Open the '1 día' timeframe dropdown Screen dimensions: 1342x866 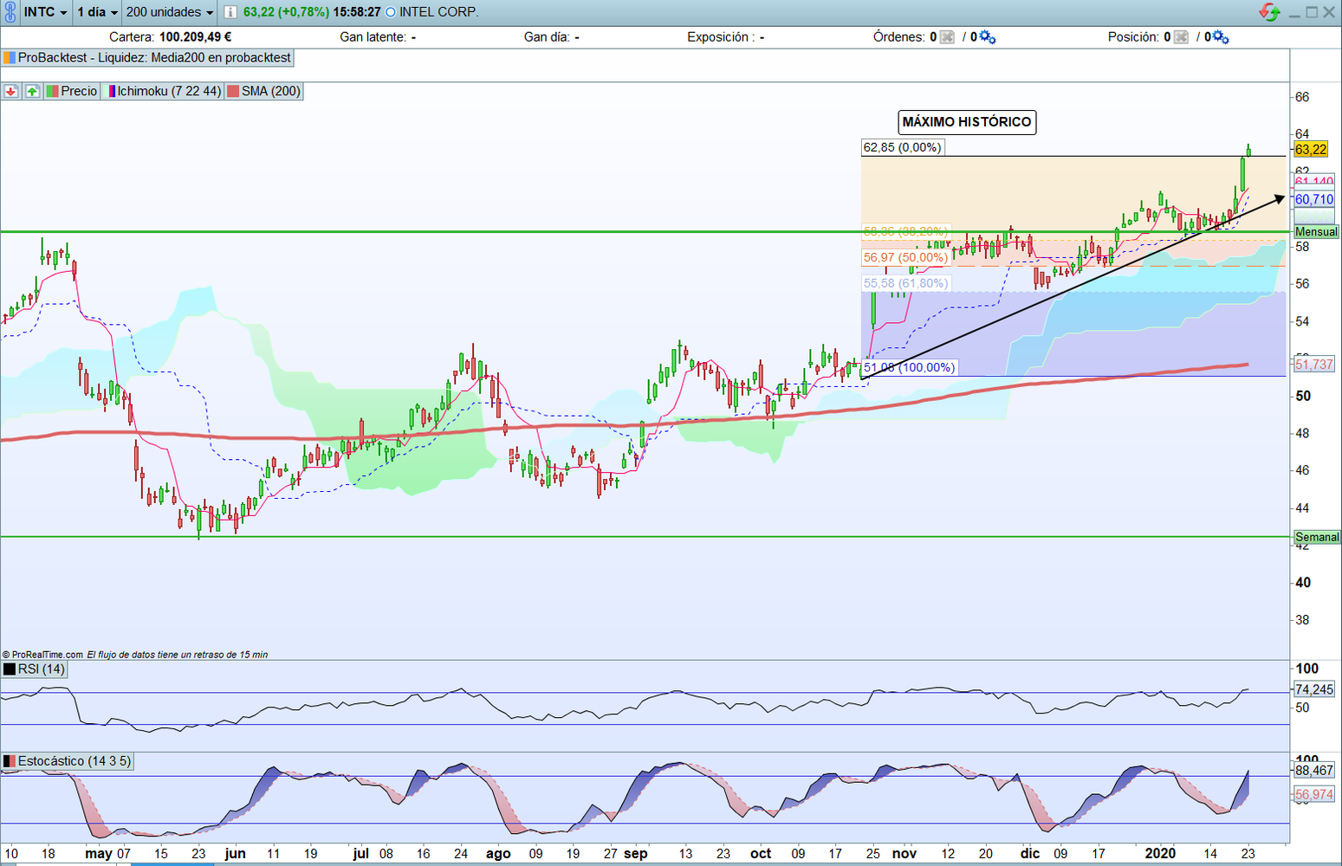(x=97, y=12)
